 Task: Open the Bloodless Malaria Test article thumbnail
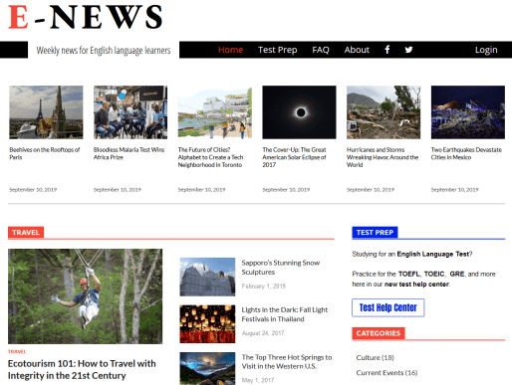(x=130, y=112)
